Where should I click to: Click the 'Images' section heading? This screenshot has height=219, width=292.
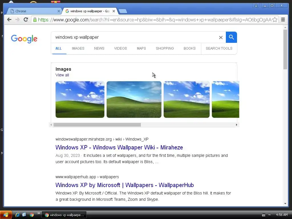pos(63,69)
